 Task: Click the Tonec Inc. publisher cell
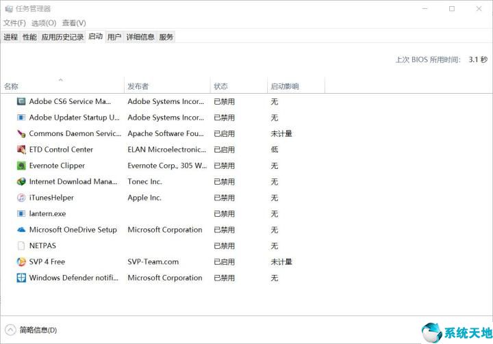tap(144, 182)
